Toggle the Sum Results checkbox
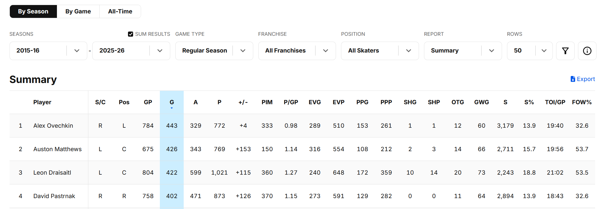Image resolution: width=601 pixels, height=209 pixels. [130, 34]
